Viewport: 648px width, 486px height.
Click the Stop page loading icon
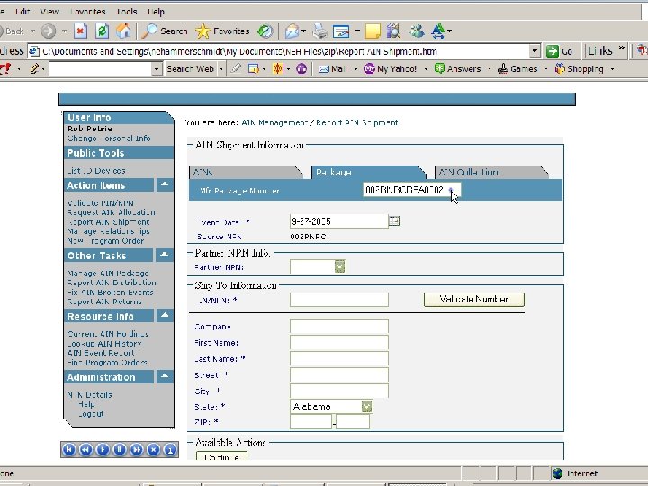[x=81, y=31]
